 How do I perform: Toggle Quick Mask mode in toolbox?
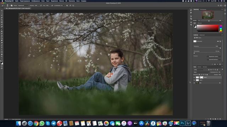(x=2, y=66)
